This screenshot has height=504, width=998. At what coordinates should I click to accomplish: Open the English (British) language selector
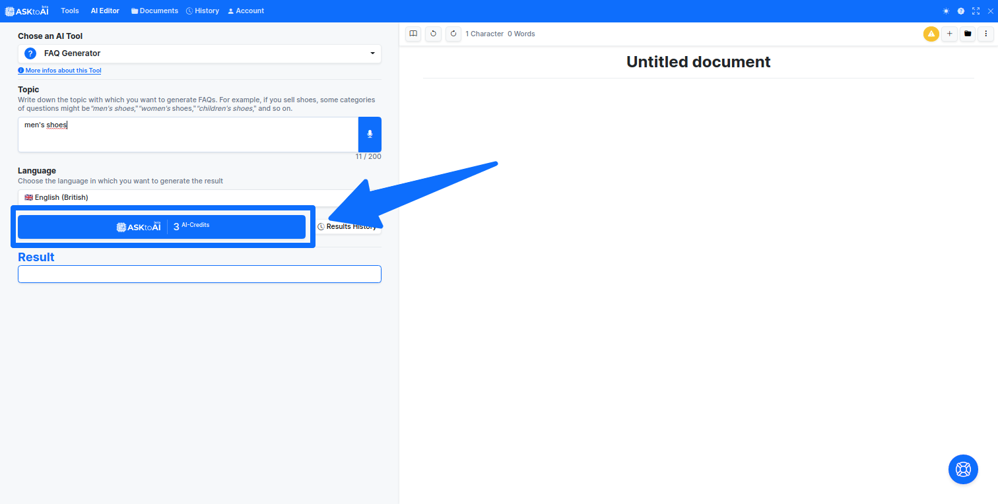click(x=198, y=197)
